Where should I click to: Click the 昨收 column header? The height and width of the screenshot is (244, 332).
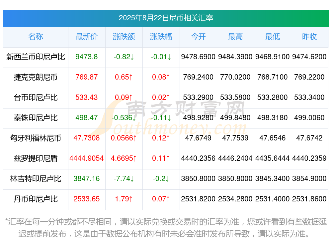[x=309, y=37]
